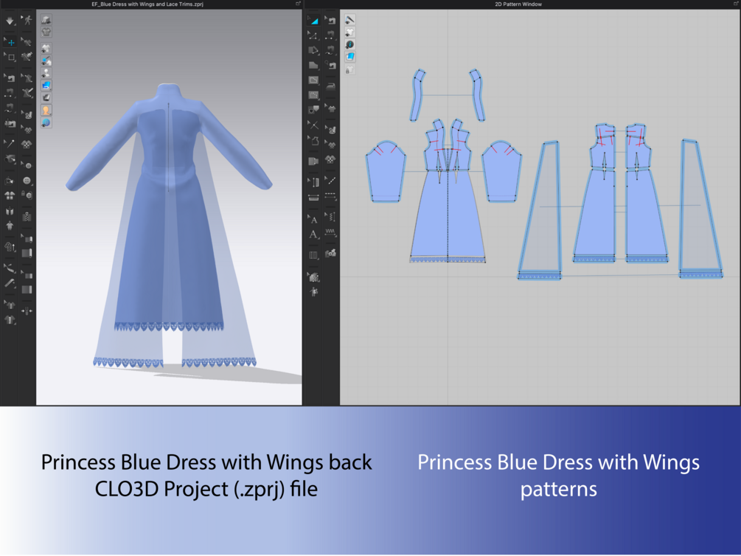Toggle the pen display icon in 2D window
This screenshot has width=741, height=556.
pos(349,20)
